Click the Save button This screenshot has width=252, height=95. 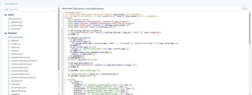[245, 9]
